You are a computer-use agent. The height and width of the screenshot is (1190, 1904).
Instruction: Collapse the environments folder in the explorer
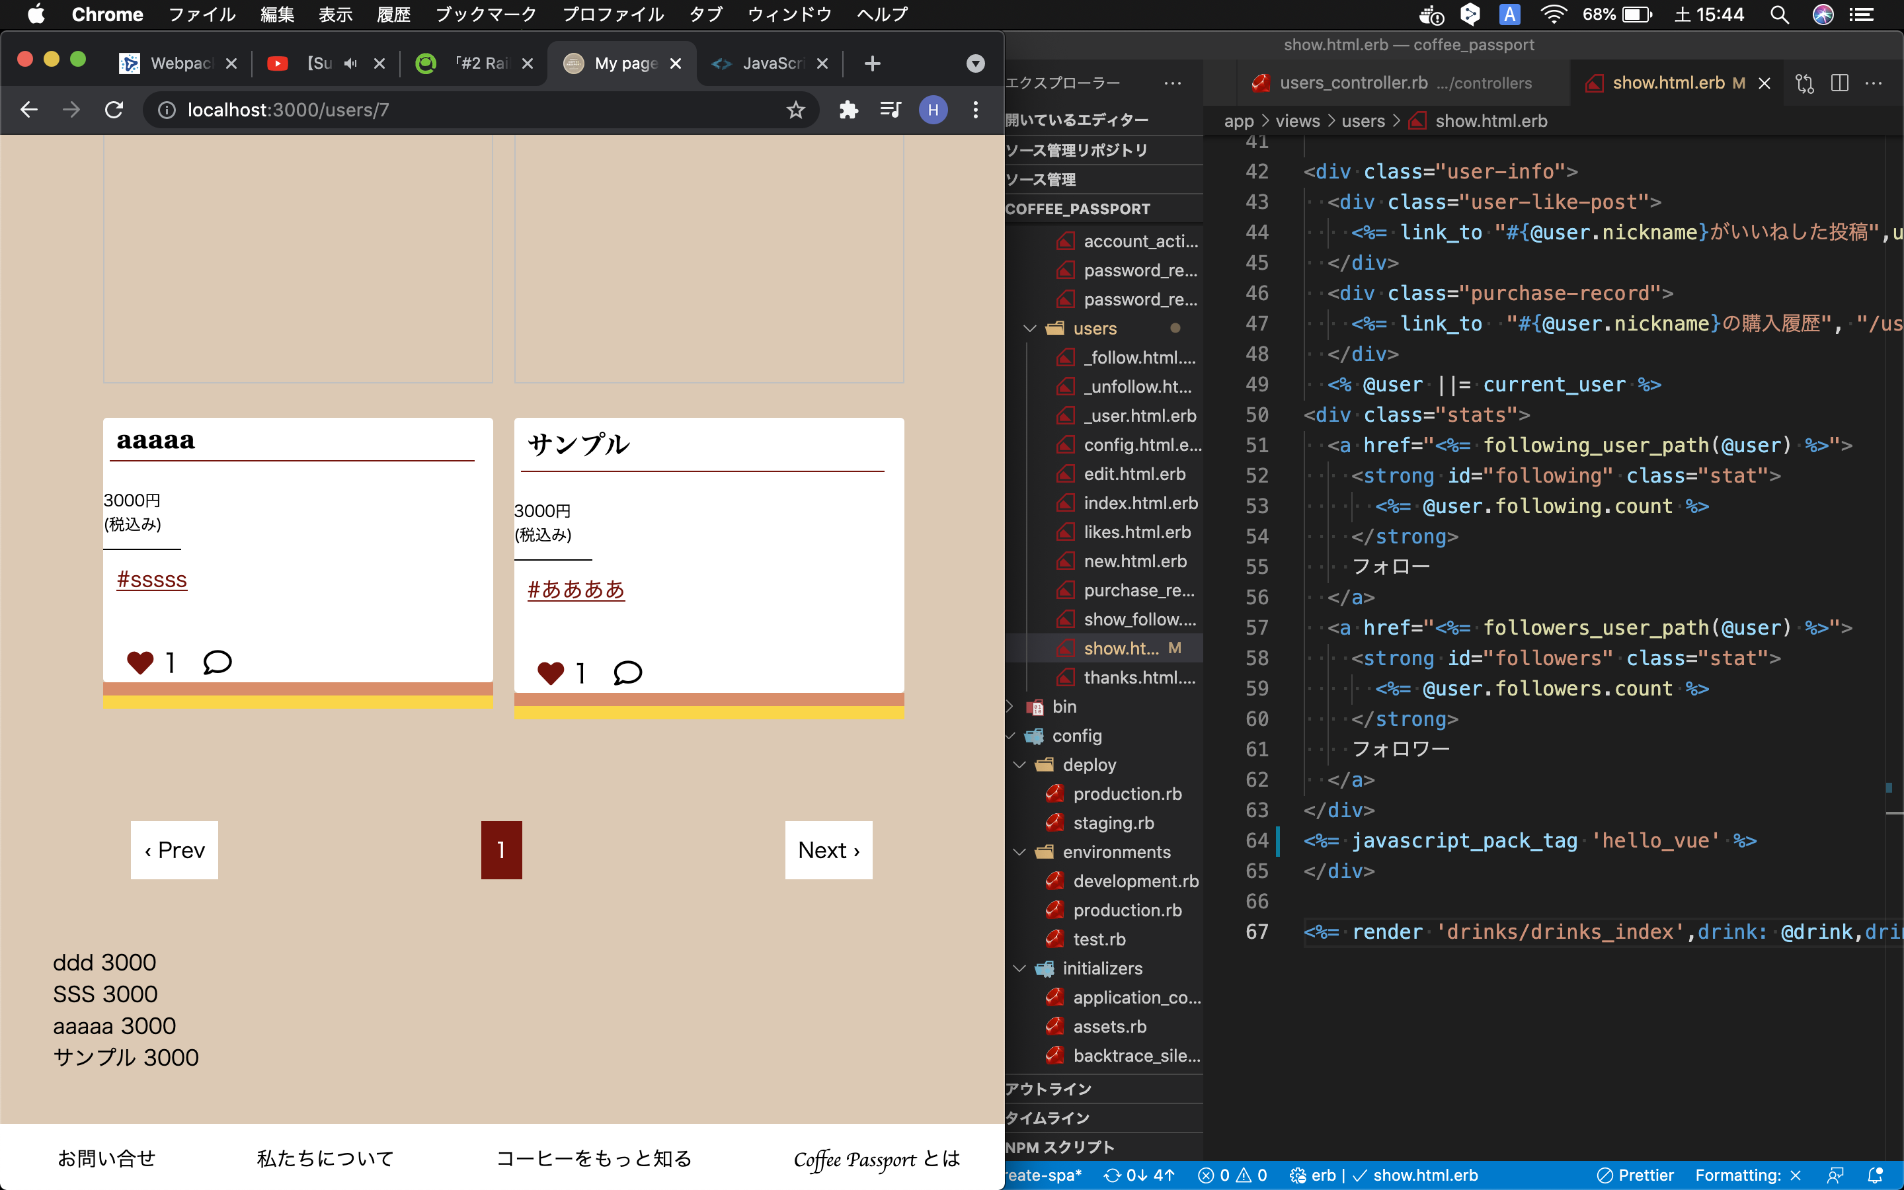pos(1019,852)
